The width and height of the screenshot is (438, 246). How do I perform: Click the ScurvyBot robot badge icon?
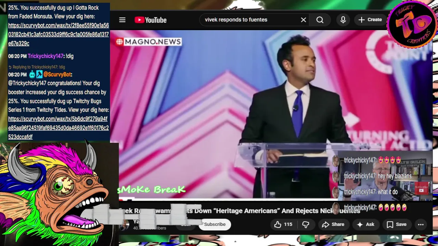coord(32,74)
